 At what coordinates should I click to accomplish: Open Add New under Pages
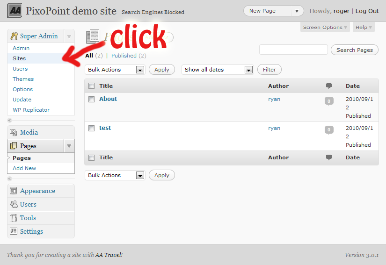coord(24,168)
